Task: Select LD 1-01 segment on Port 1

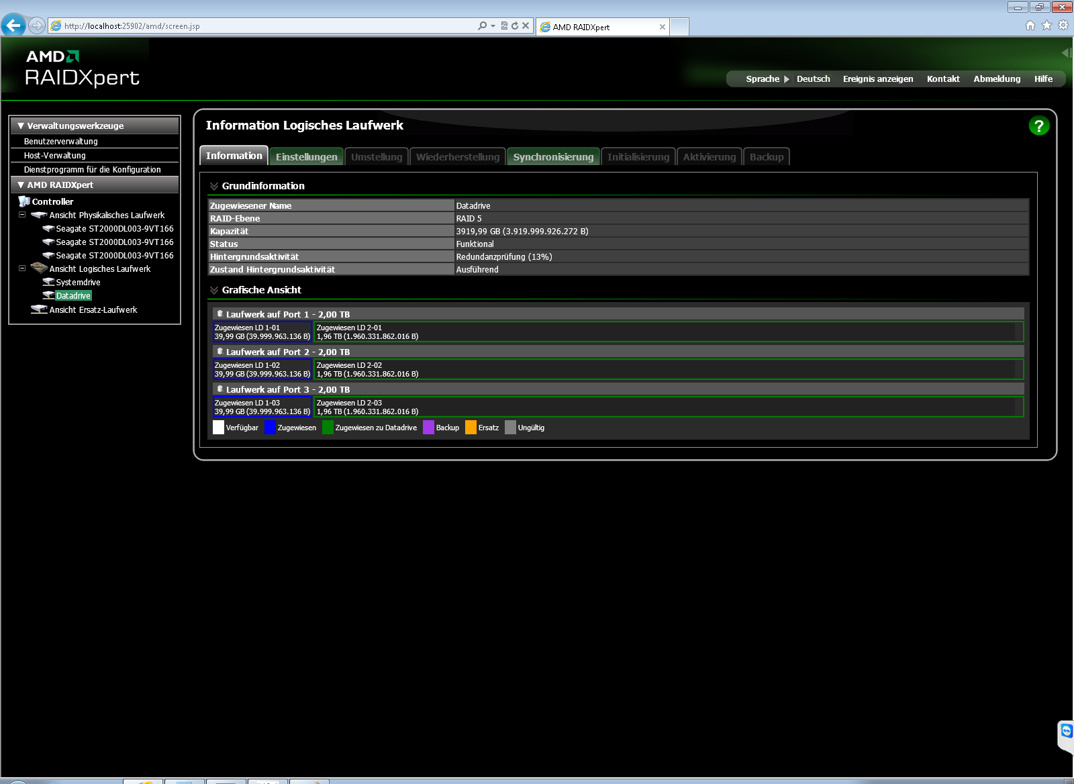Action: (x=262, y=332)
